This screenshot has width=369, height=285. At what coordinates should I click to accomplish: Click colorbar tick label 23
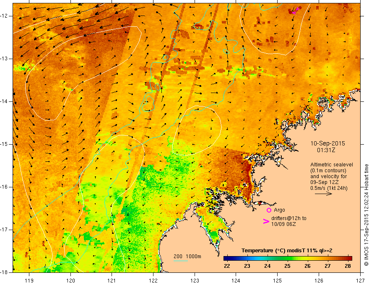coord(247,266)
